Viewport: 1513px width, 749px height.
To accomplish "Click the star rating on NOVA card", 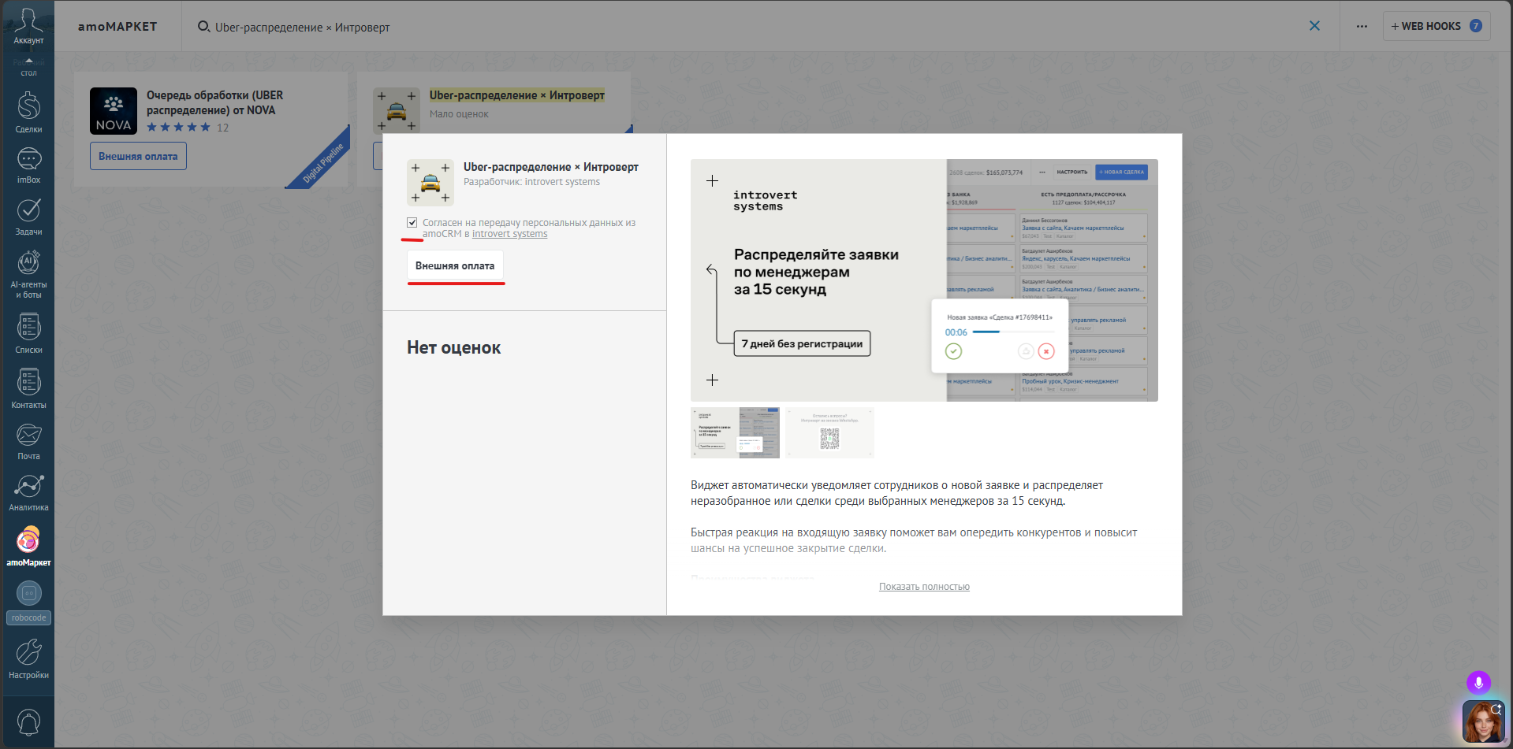I will coord(178,128).
